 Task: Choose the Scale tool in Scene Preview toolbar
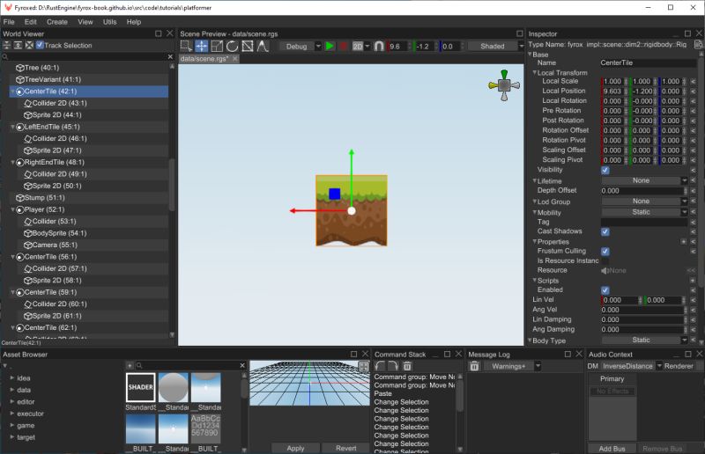(x=217, y=46)
